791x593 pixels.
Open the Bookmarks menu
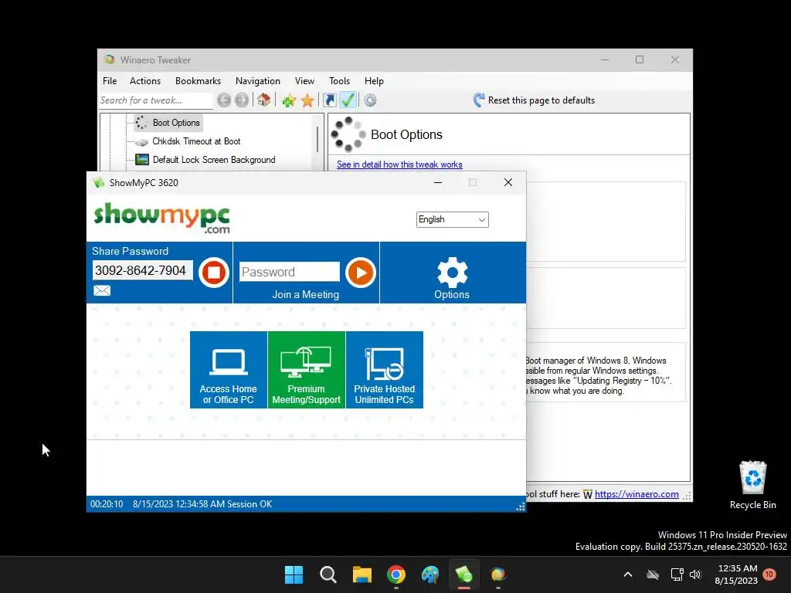tap(199, 80)
